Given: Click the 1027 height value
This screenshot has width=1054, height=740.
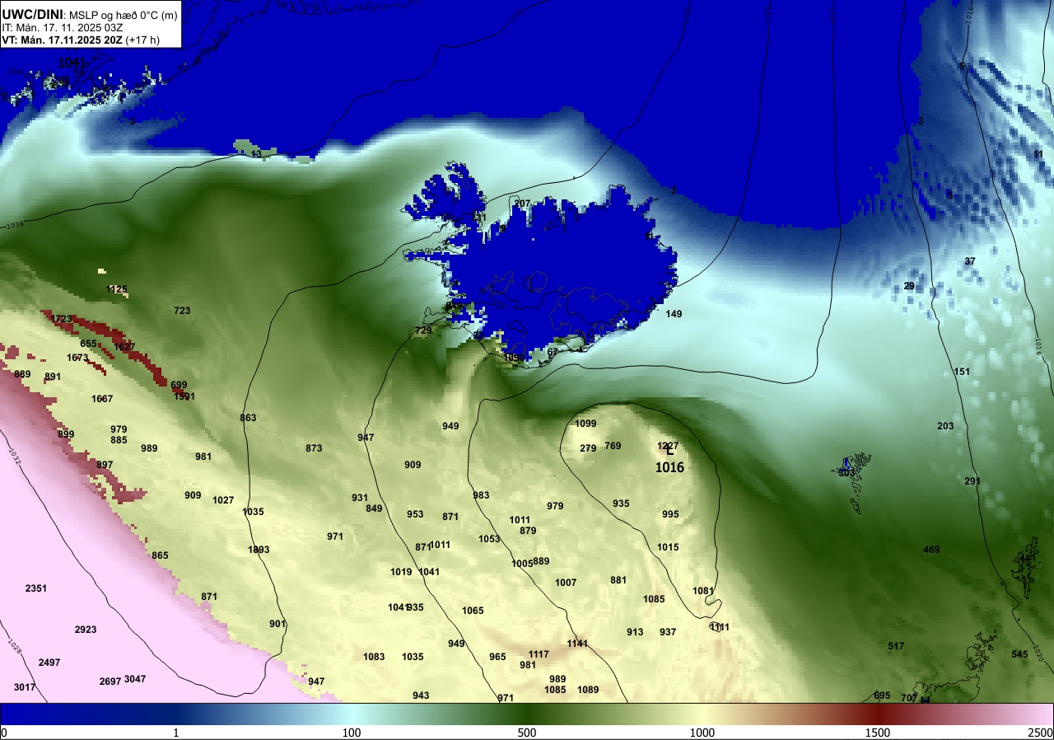Looking at the screenshot, I should [x=223, y=500].
